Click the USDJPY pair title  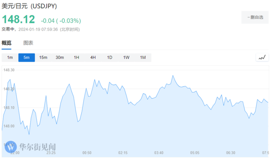tap(29, 6)
